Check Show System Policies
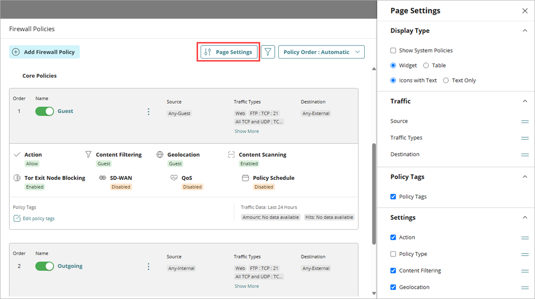535x299 pixels. [393, 50]
